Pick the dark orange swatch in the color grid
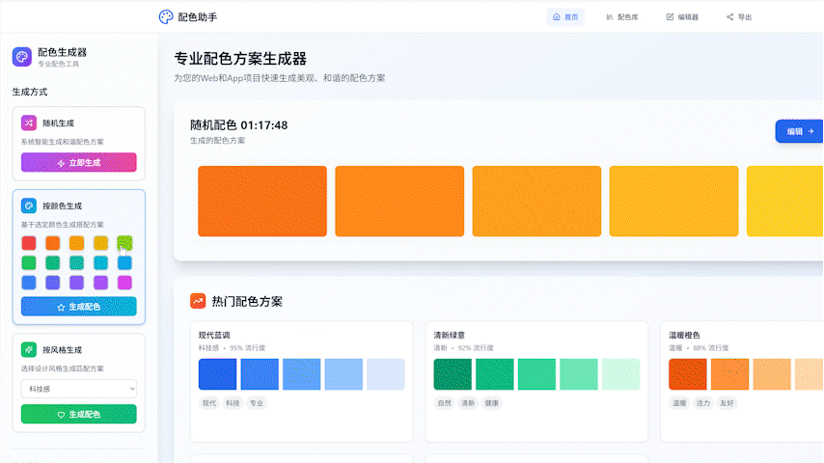 pos(52,243)
